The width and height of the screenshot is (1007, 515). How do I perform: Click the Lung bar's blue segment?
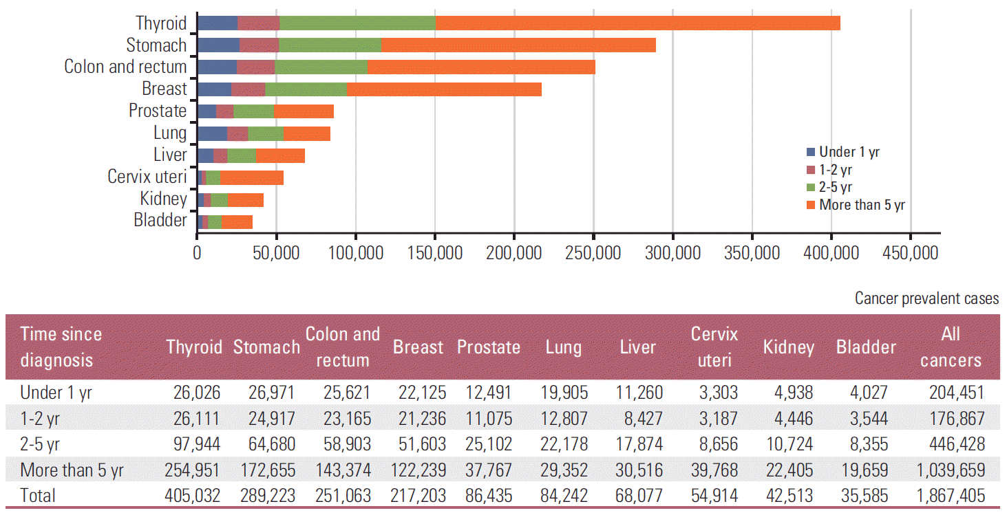(213, 133)
